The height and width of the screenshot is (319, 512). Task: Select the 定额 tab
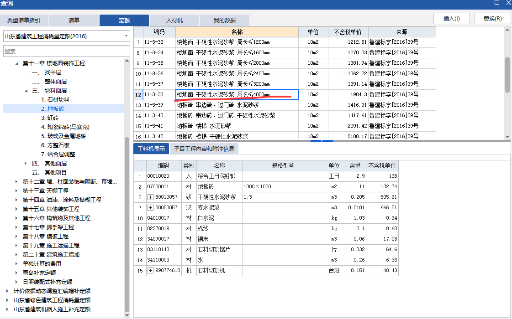pyautogui.click(x=124, y=20)
